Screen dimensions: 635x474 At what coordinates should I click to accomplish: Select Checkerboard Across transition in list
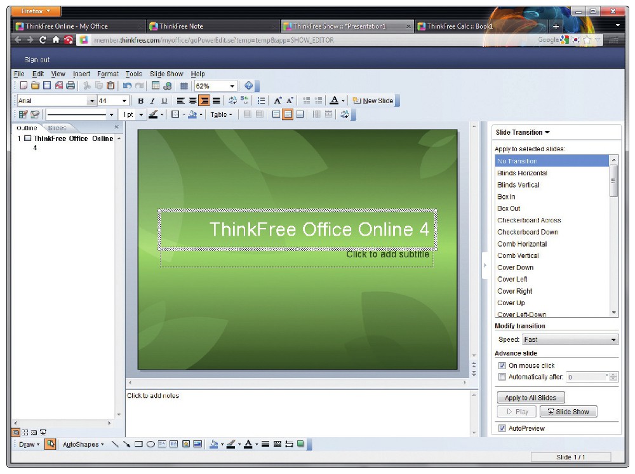tap(529, 220)
